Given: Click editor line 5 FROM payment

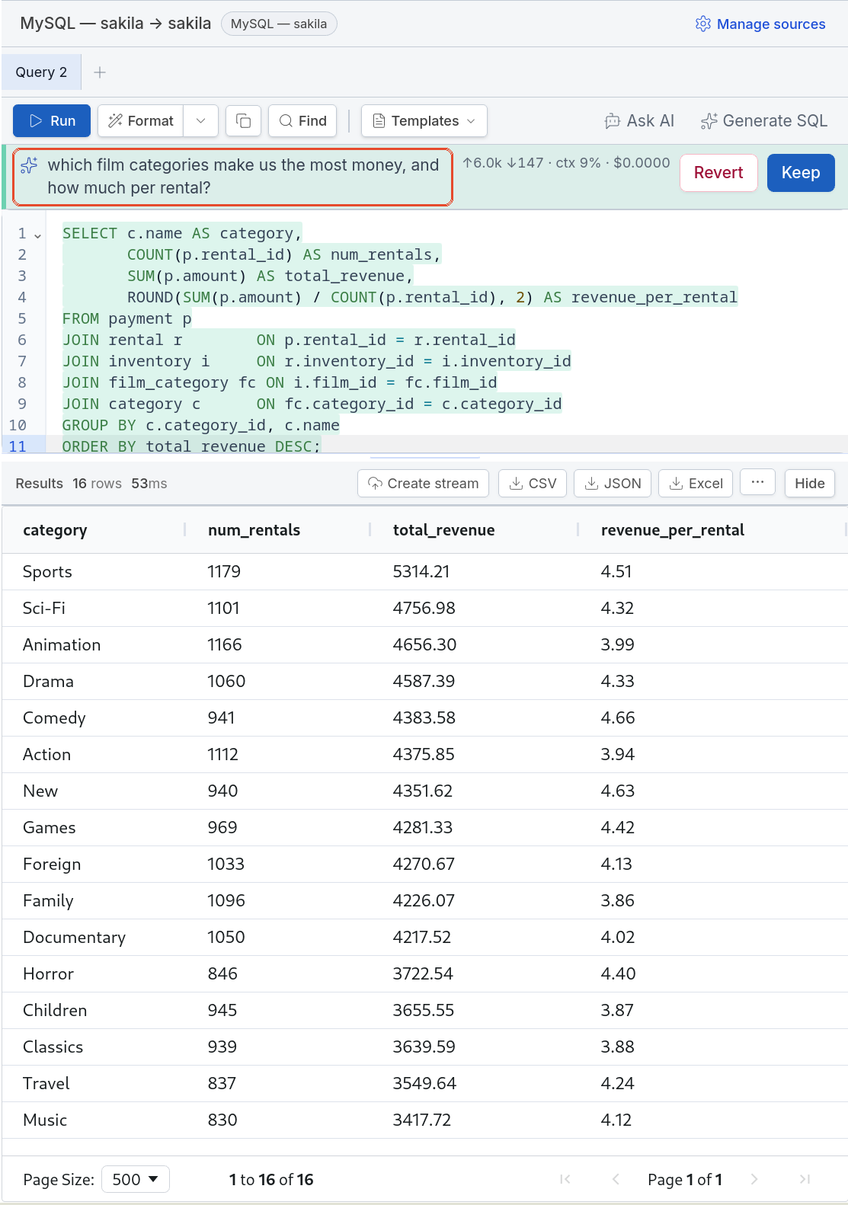Looking at the screenshot, I should [126, 318].
